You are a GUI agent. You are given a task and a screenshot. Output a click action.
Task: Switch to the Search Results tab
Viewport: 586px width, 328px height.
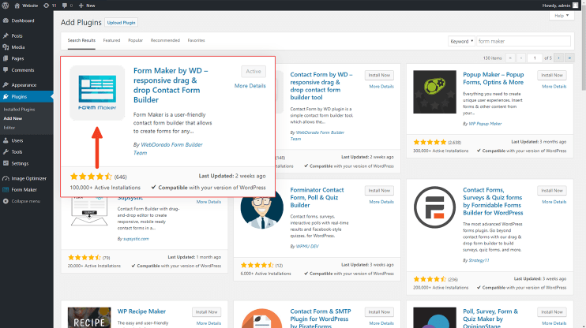81,40
